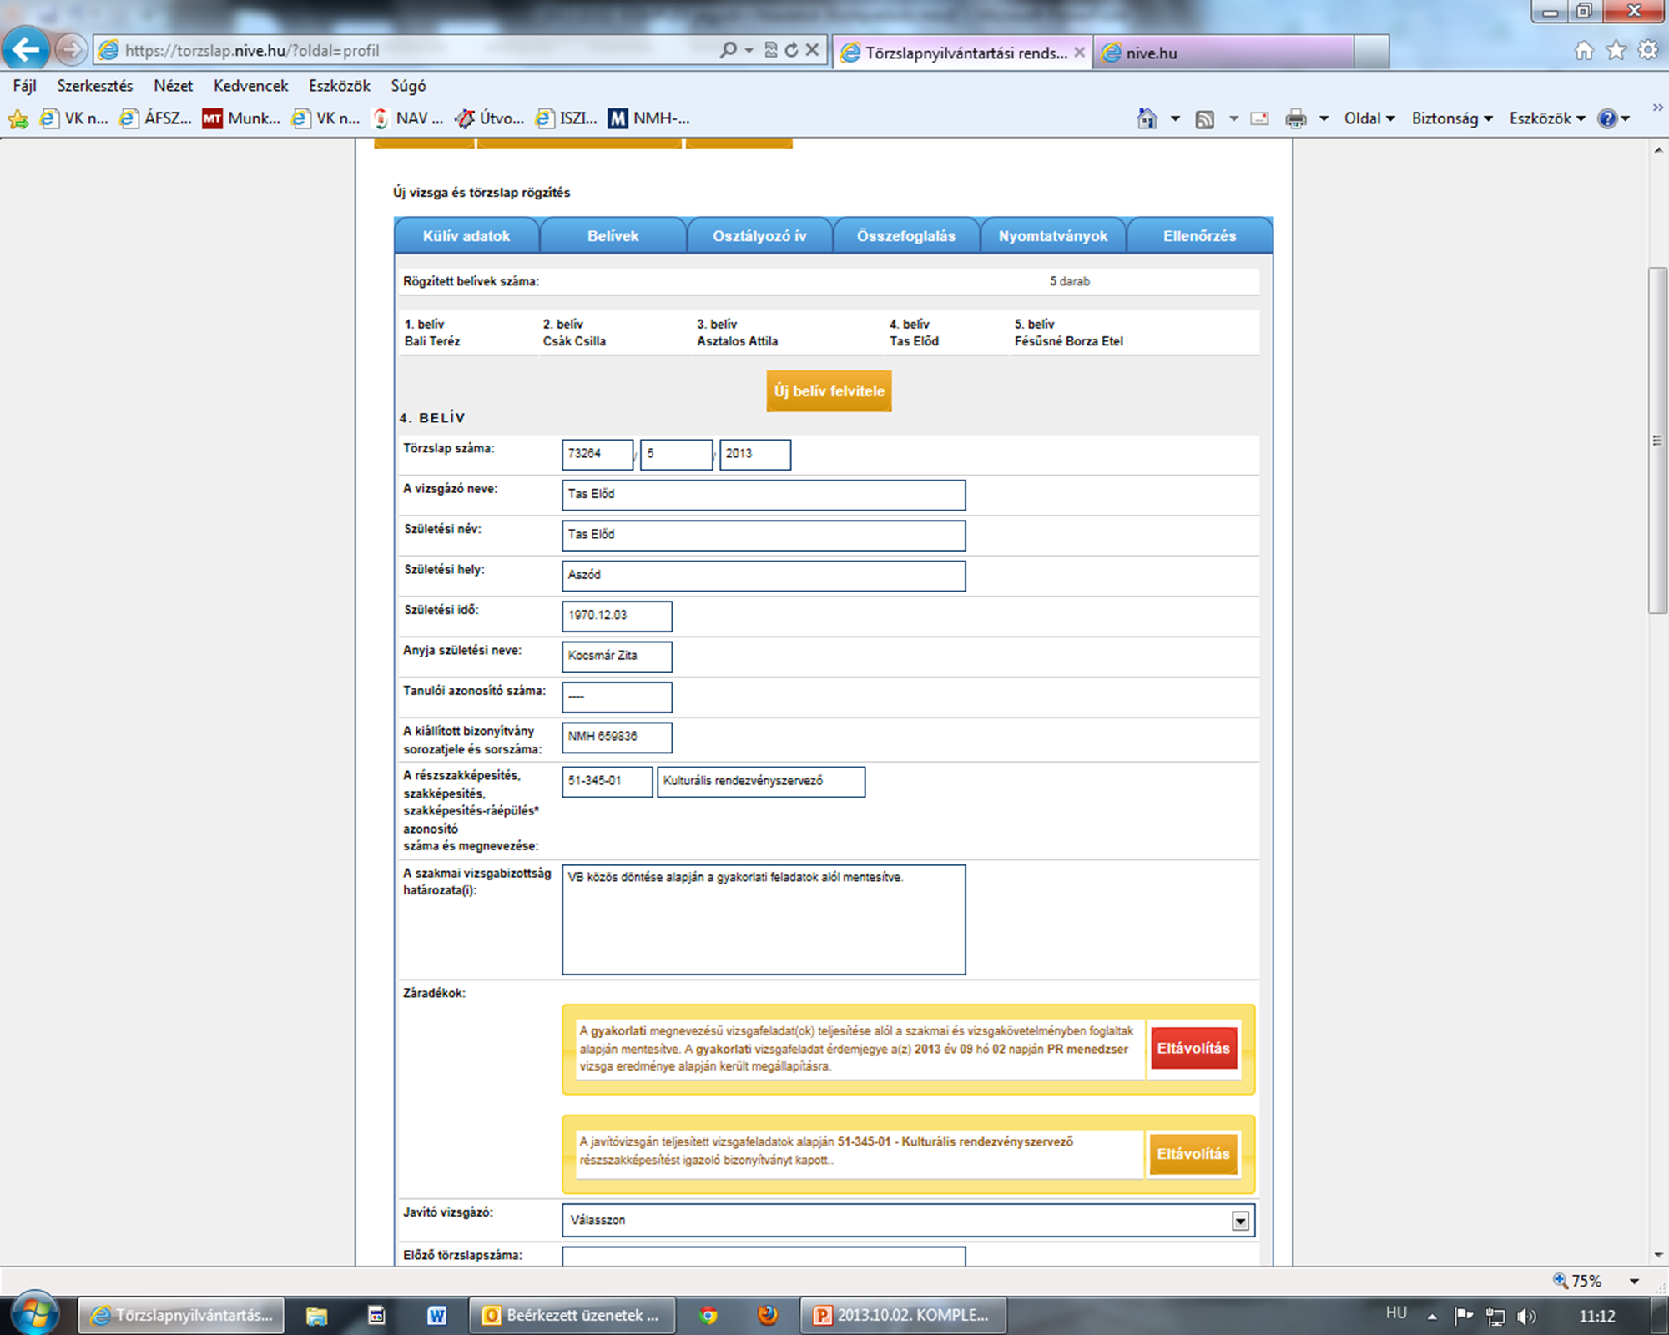Viewport: 1669px width, 1335px height.
Task: Open the Munk... favorites bookmark
Action: coord(241,118)
